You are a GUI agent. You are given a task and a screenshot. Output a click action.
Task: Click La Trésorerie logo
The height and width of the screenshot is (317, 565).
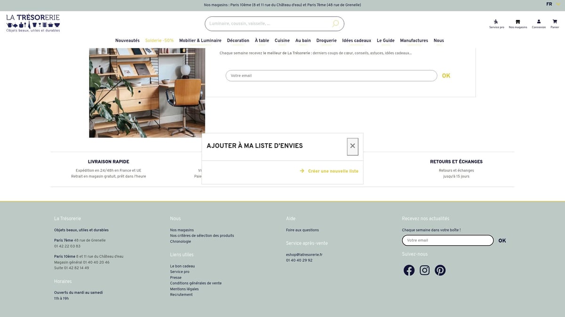(x=33, y=23)
